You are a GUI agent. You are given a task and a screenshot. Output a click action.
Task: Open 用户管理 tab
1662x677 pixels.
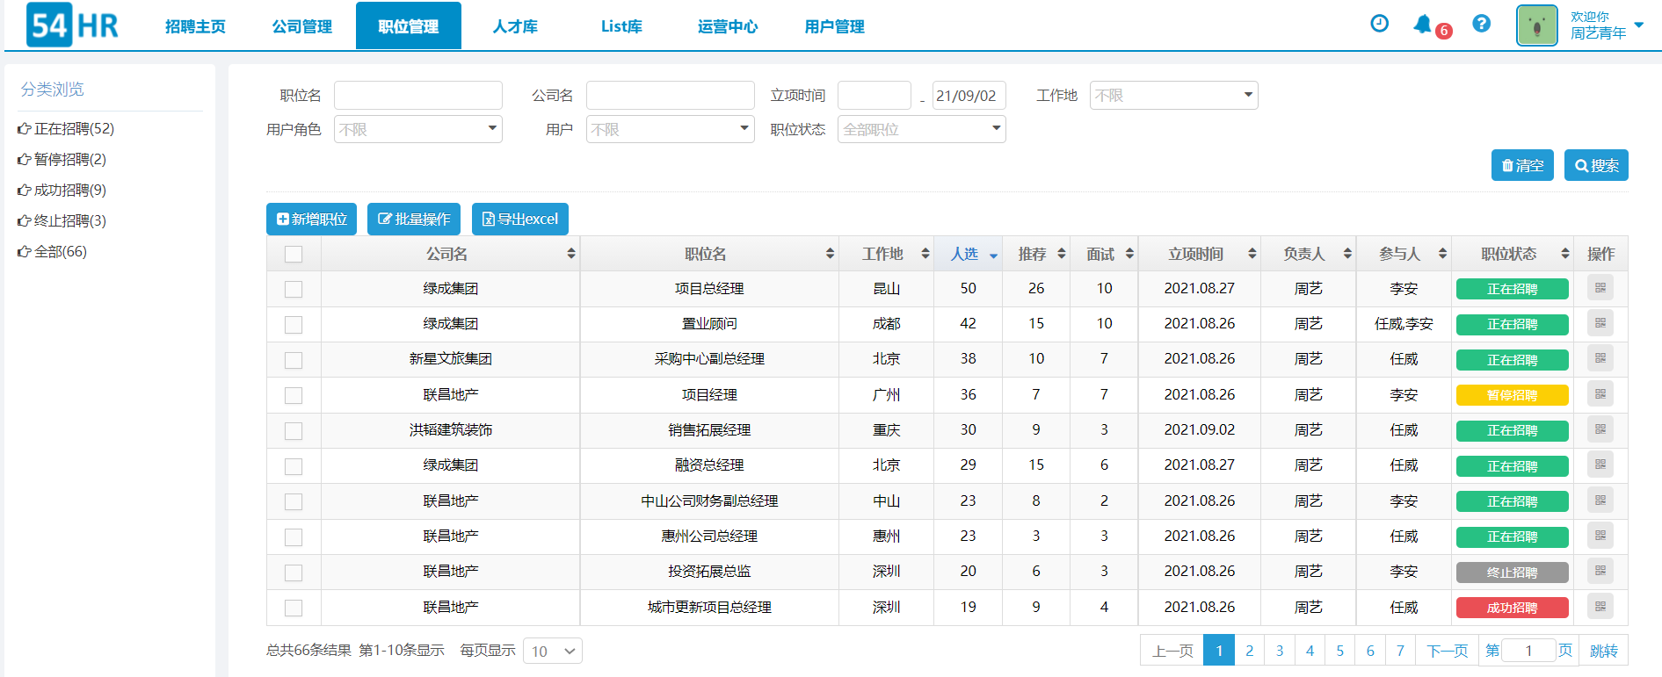(834, 26)
